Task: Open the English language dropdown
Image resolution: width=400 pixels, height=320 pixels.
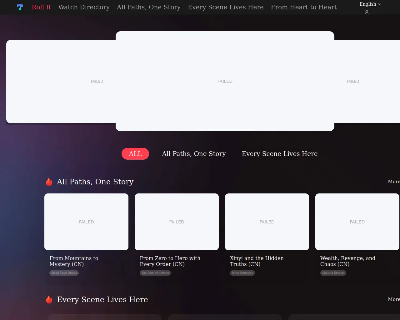Action: pos(370,4)
